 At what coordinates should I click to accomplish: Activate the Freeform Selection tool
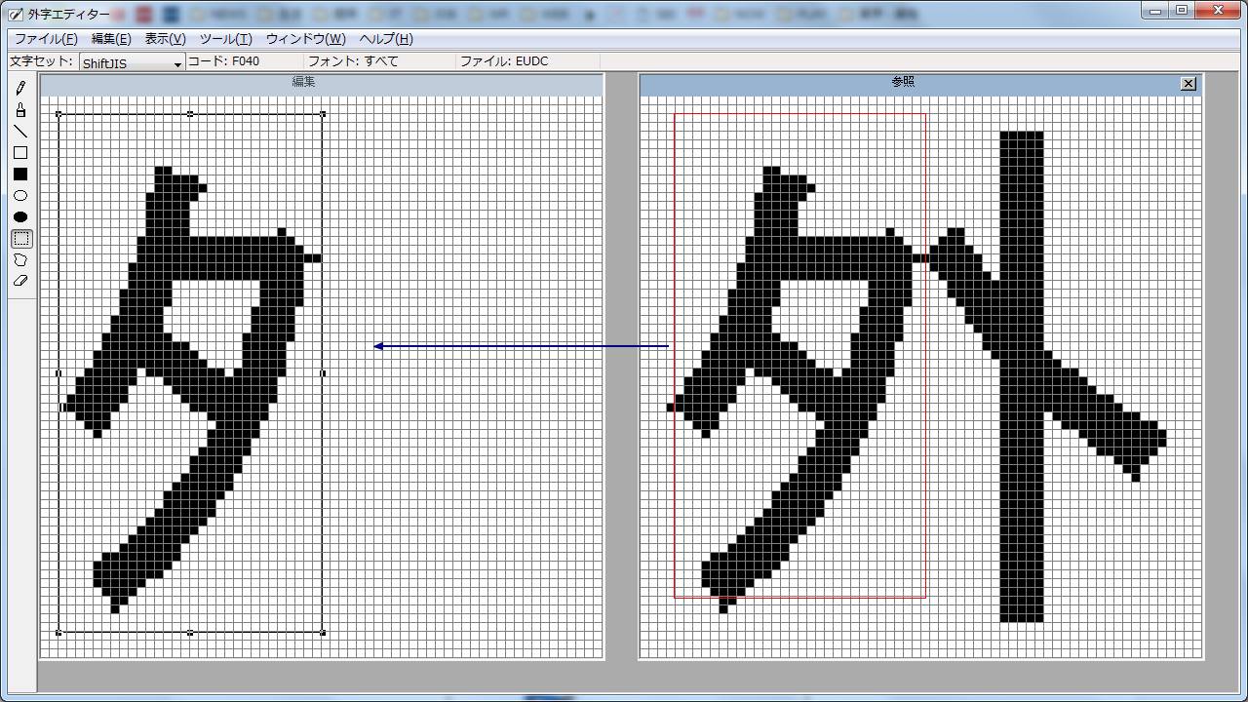(x=20, y=259)
